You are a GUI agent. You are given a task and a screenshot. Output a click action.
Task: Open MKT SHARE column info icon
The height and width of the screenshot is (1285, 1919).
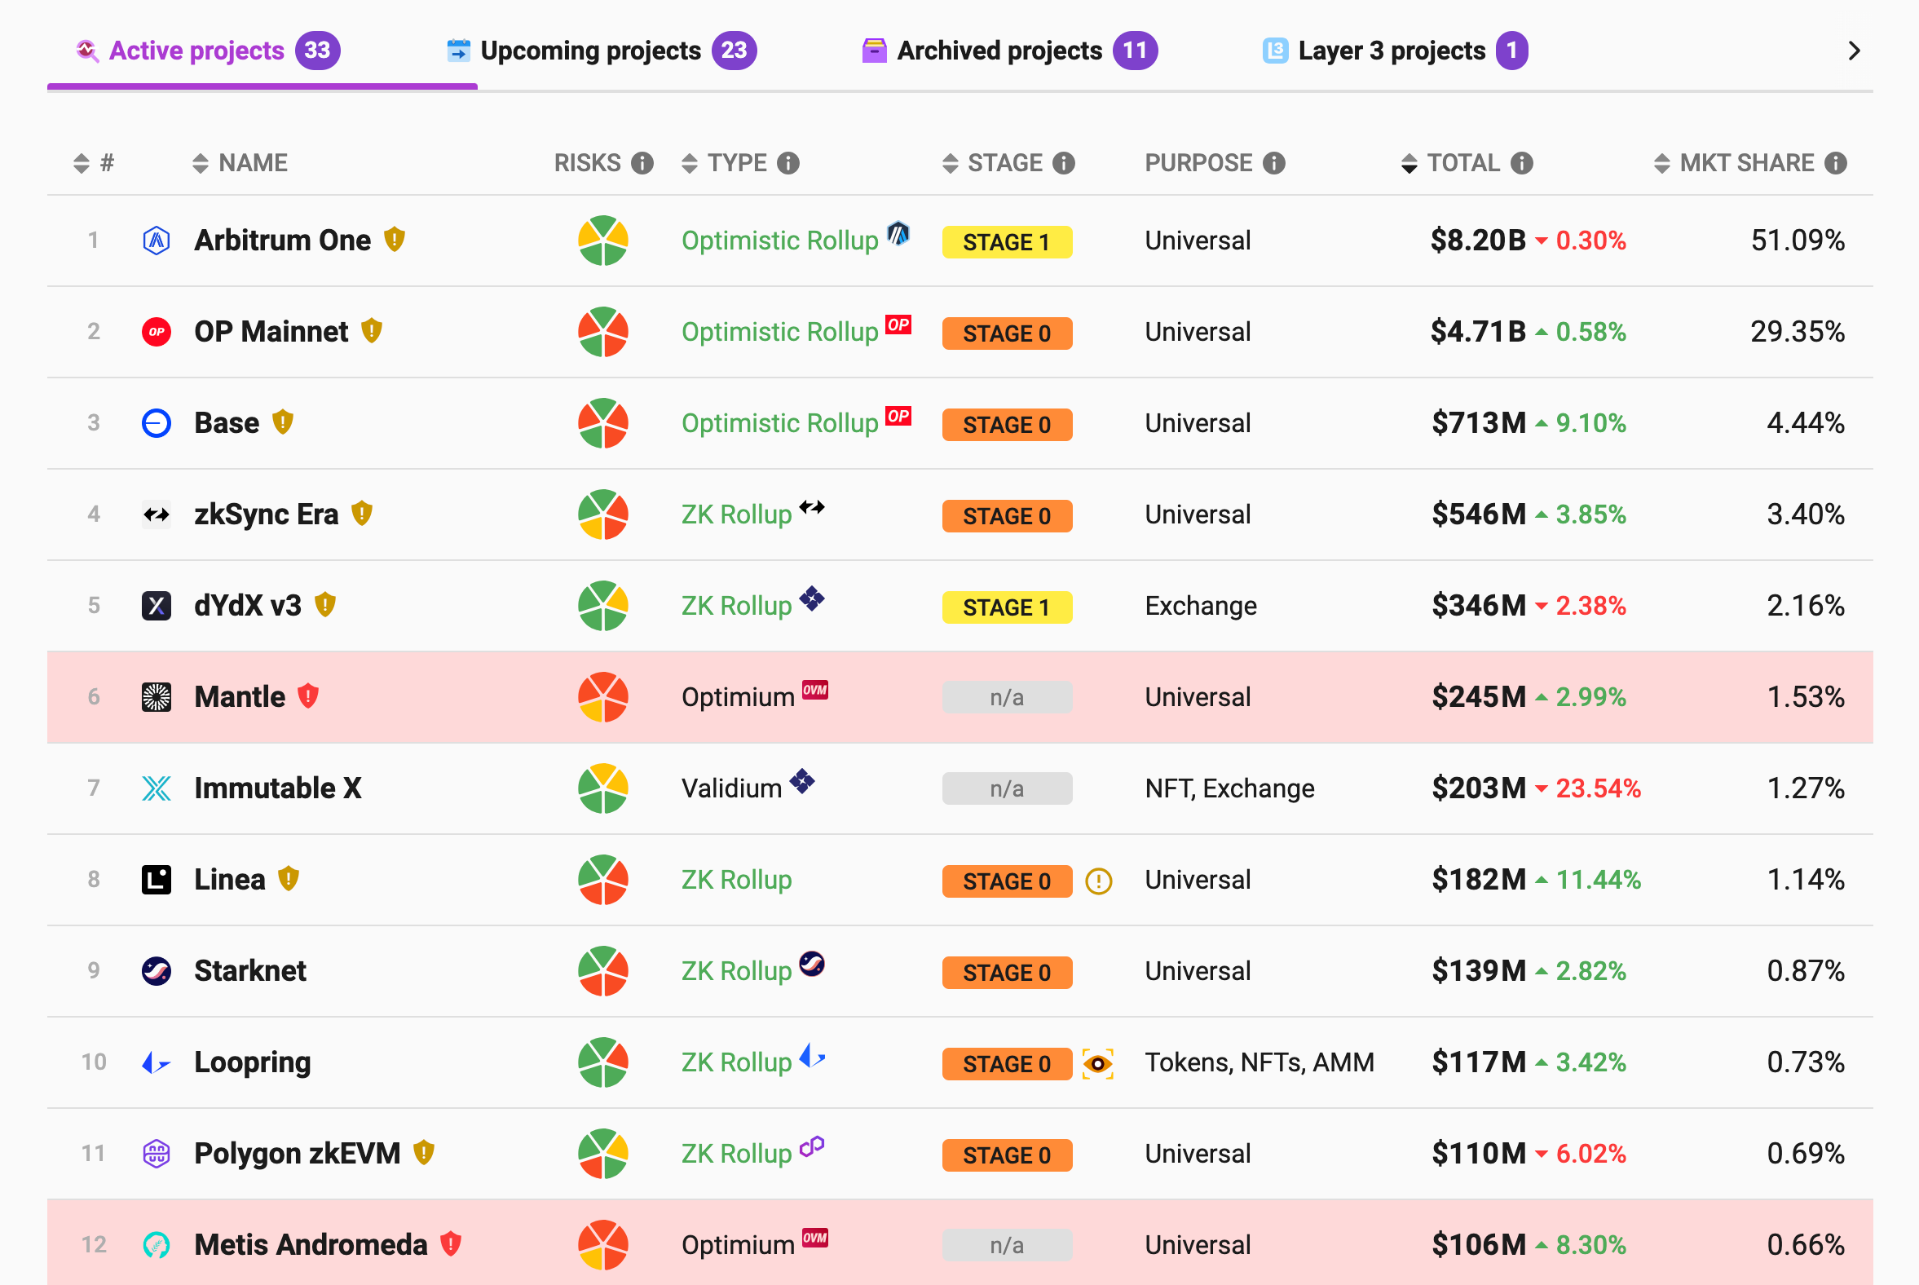1835,163
